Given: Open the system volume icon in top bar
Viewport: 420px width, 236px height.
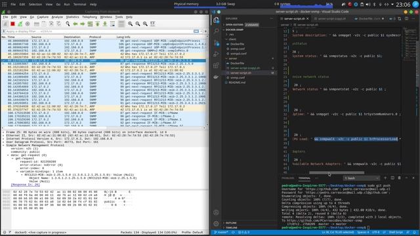Looking at the screenshot, I should tap(368, 5).
